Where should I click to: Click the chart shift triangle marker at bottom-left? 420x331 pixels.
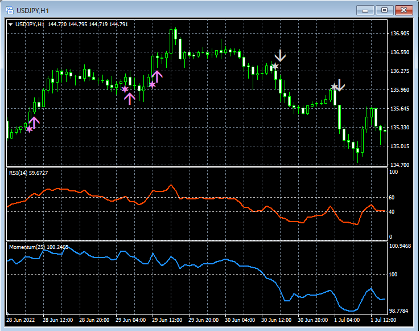(x=8, y=313)
